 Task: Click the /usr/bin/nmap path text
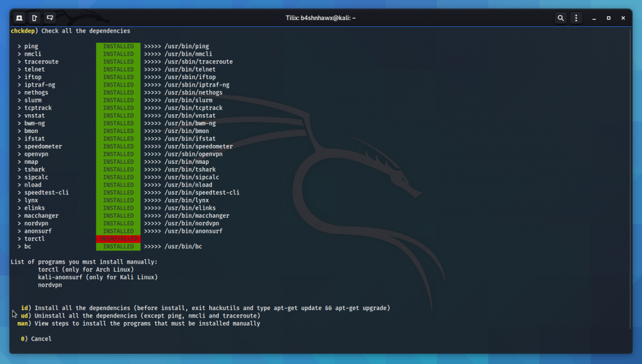[187, 162]
